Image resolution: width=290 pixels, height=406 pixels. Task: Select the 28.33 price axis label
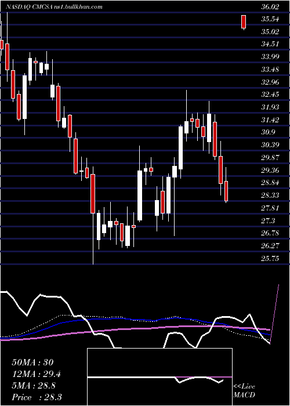click(270, 196)
